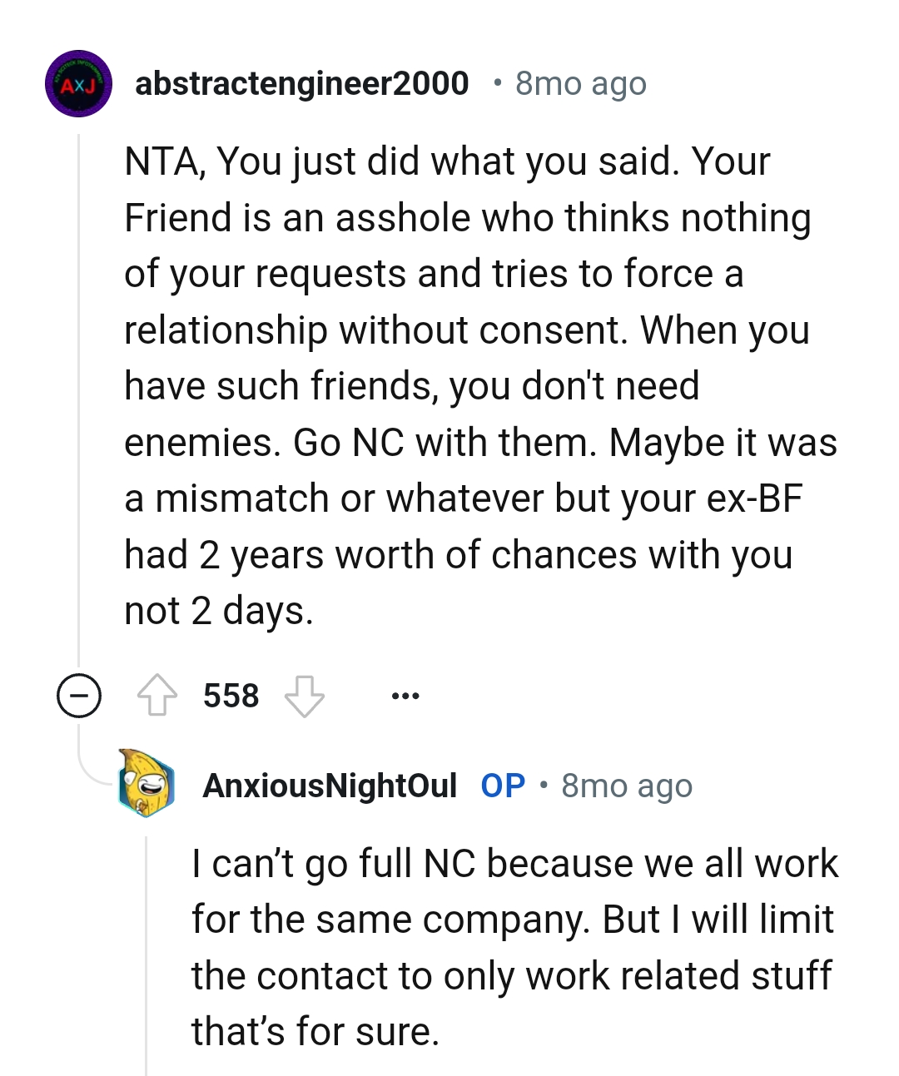The width and height of the screenshot is (899, 1076).
Task: Click the blue OP badge
Action: (503, 786)
